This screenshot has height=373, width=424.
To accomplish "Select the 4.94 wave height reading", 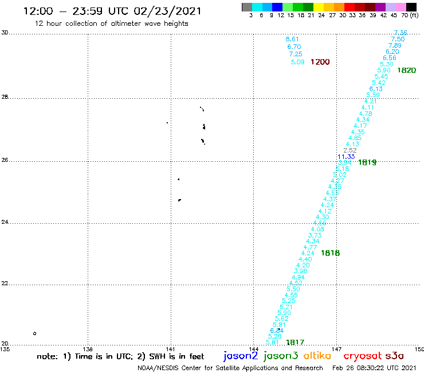I will click(298, 277).
